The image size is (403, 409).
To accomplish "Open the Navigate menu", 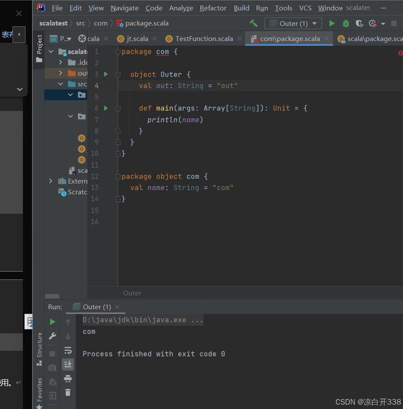I will [x=125, y=8].
